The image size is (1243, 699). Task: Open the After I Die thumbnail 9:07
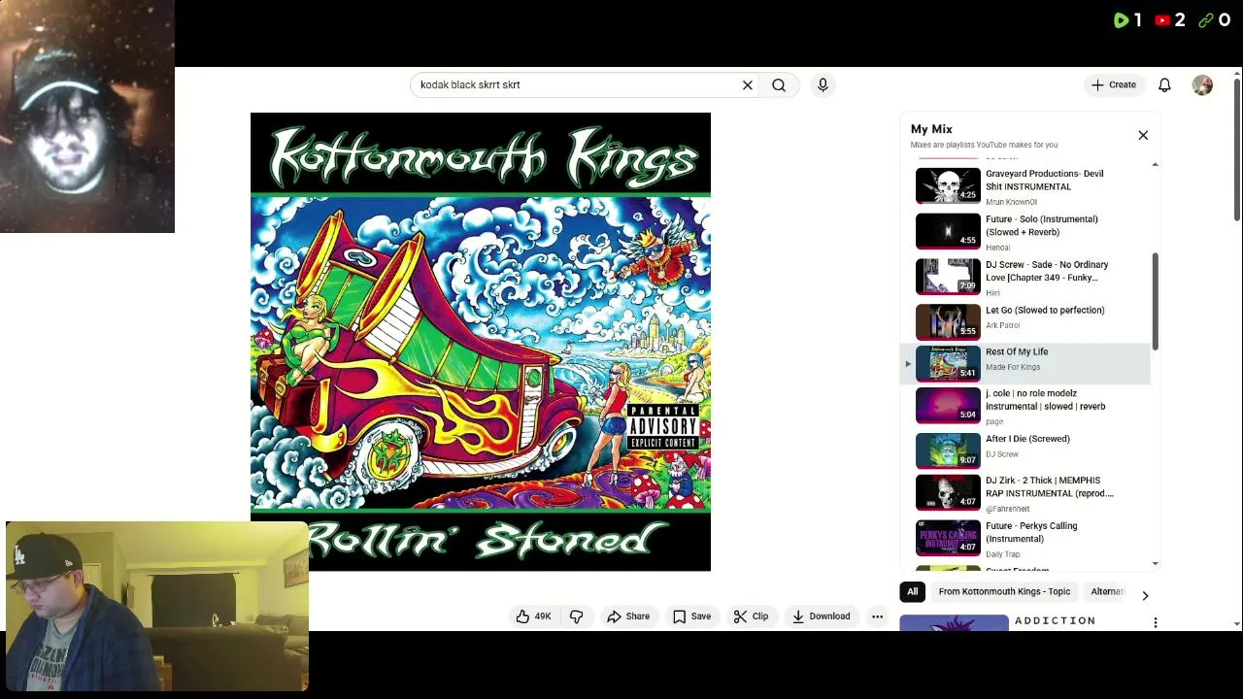point(948,450)
